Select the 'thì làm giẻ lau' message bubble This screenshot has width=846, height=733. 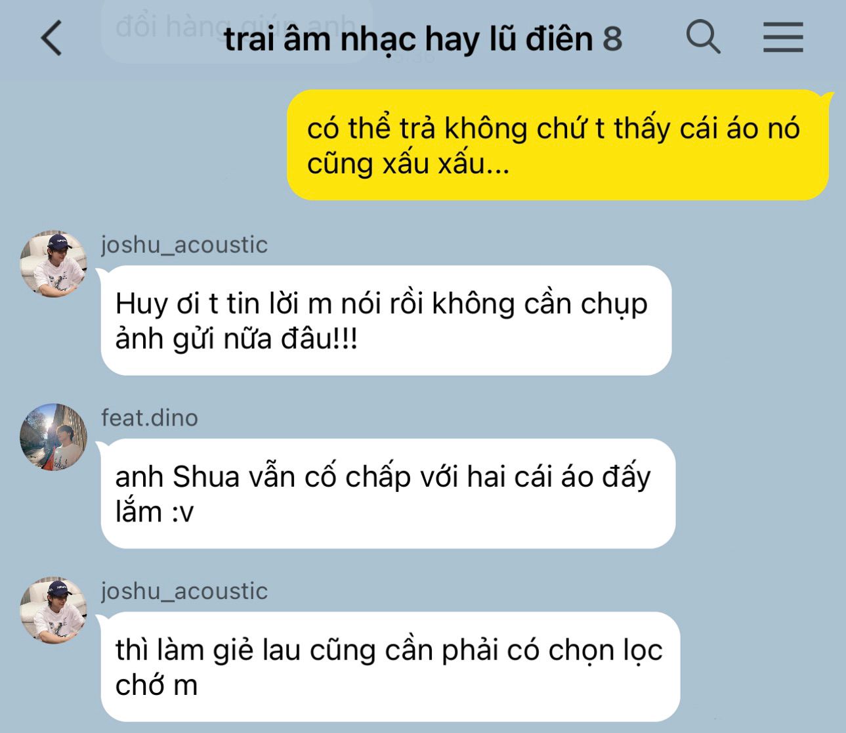[x=390, y=667]
